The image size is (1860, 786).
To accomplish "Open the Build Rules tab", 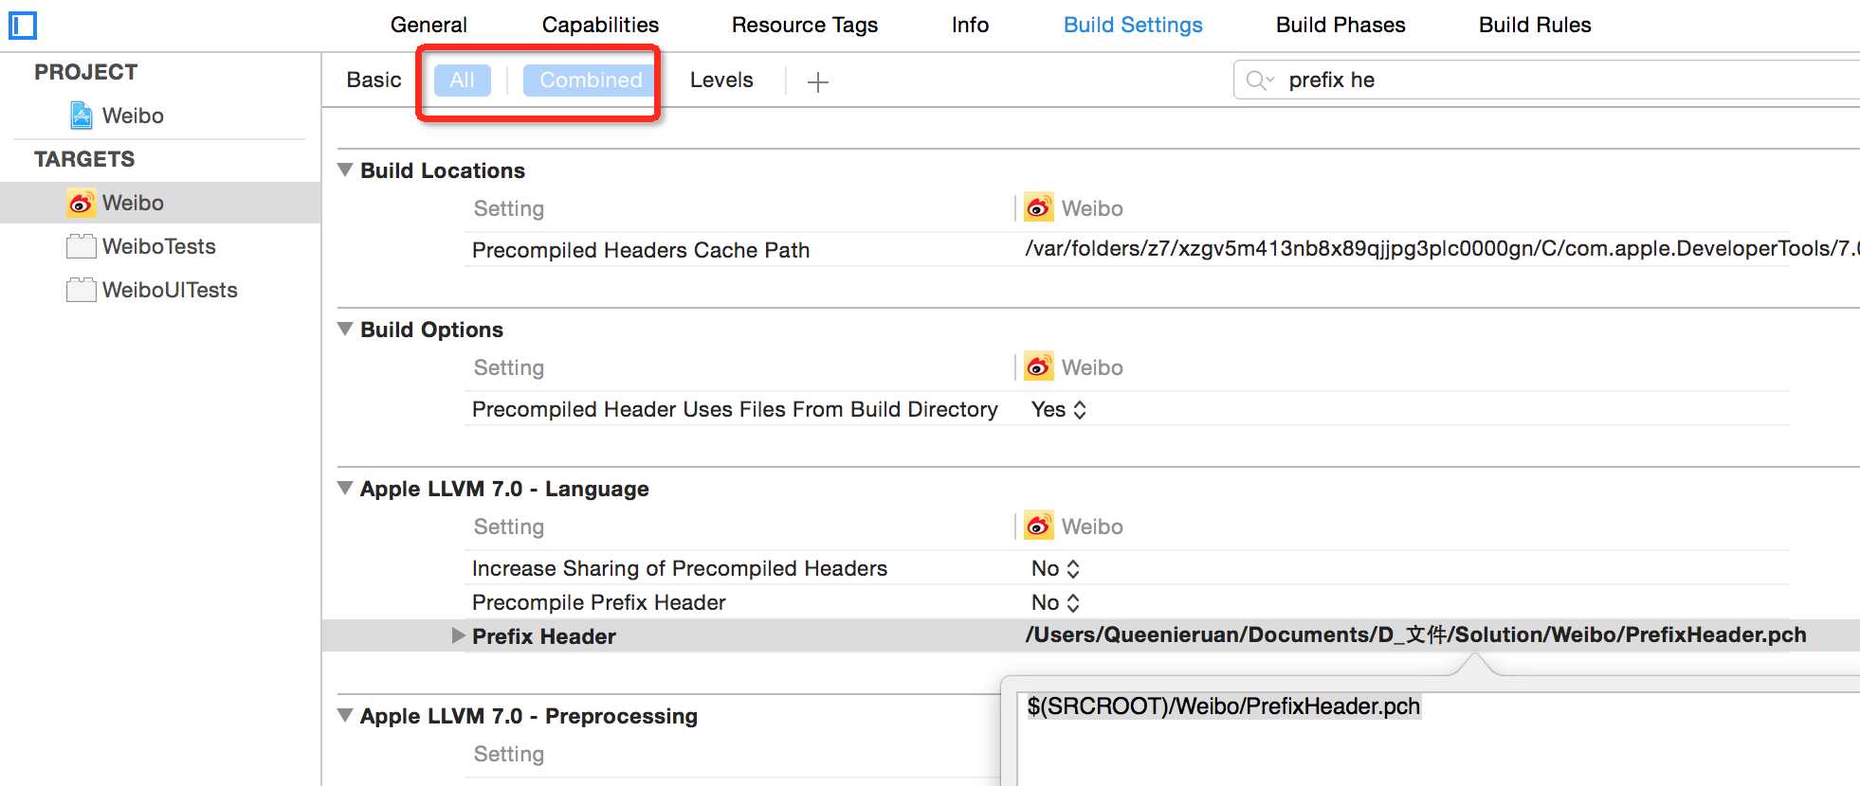I will [x=1535, y=26].
